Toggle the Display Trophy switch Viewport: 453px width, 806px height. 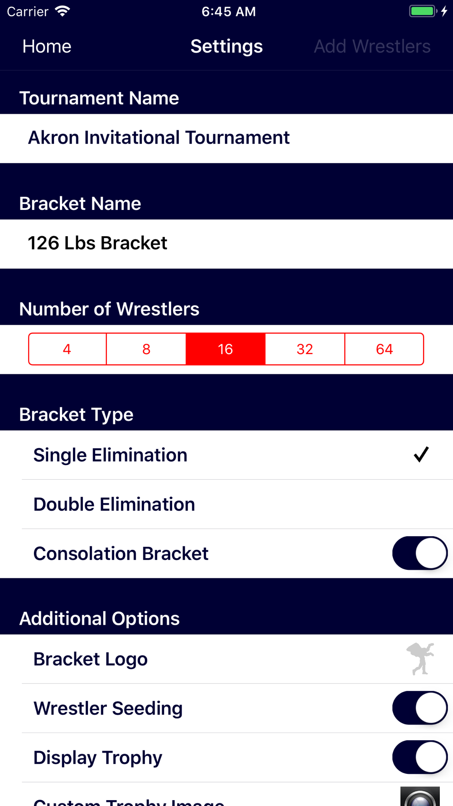[x=420, y=757]
